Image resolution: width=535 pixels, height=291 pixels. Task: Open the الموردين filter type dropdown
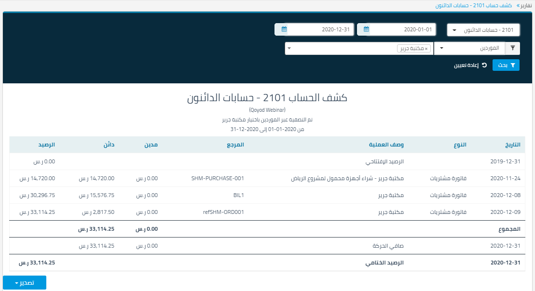[469, 48]
